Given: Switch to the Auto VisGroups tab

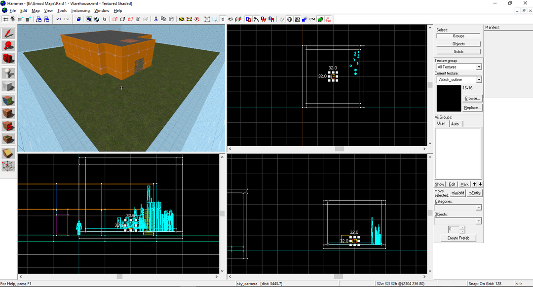Looking at the screenshot, I should [455, 124].
